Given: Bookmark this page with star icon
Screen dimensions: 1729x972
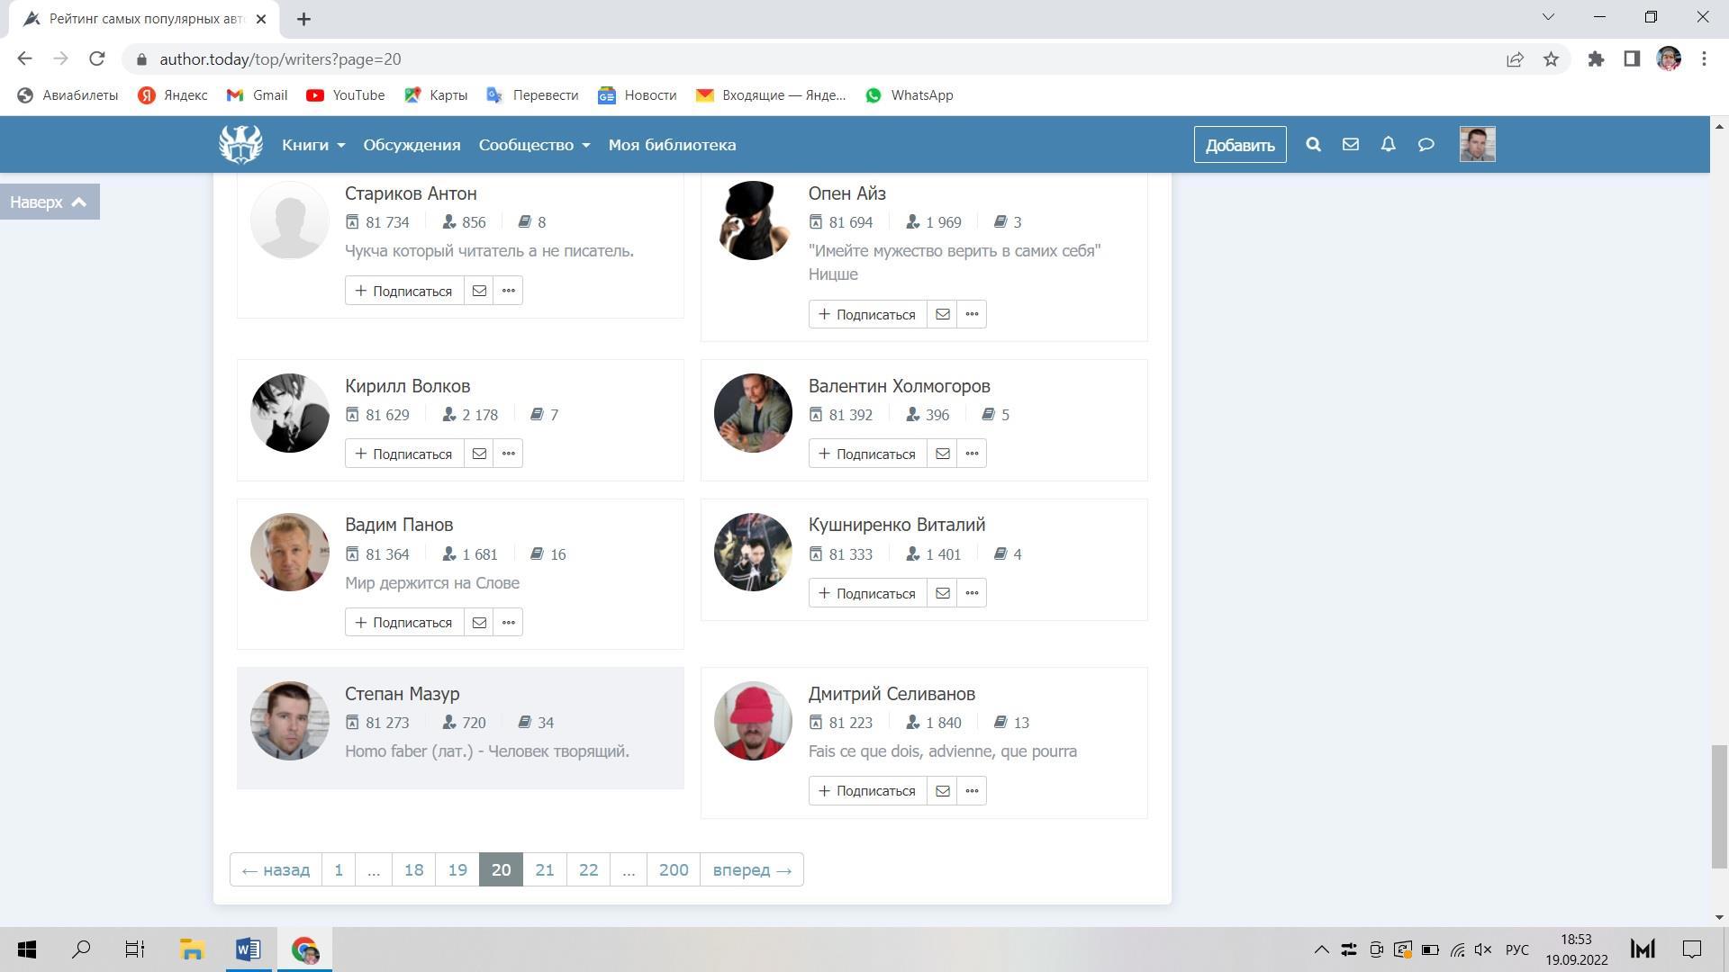Looking at the screenshot, I should coord(1551,59).
